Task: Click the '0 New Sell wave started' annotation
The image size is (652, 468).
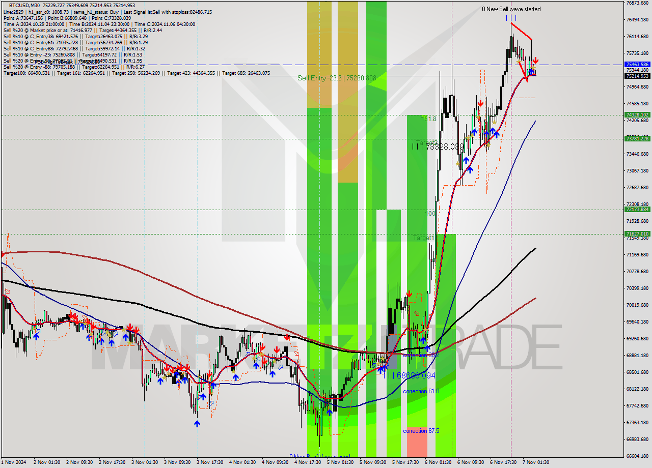Action: pyautogui.click(x=511, y=9)
